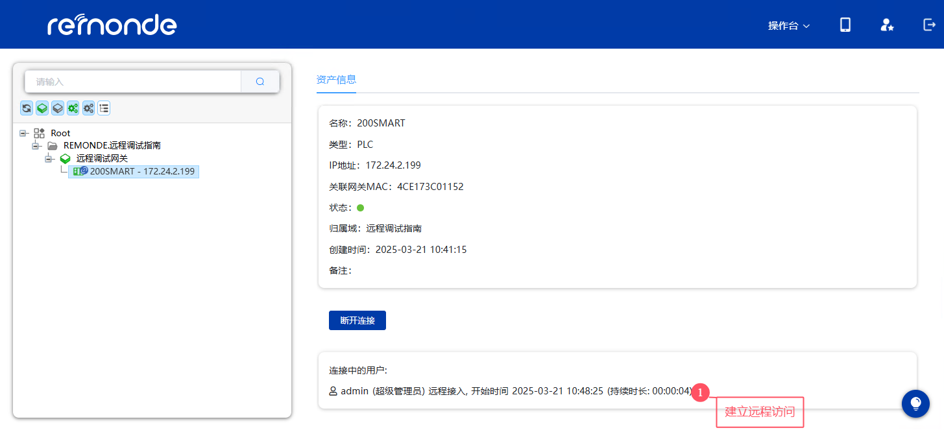Click the search magnifier button
The image size is (944, 430).
260,82
